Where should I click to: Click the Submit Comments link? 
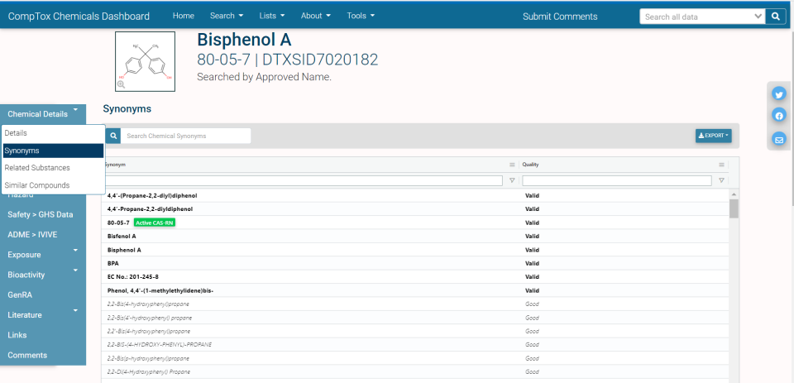click(x=560, y=17)
